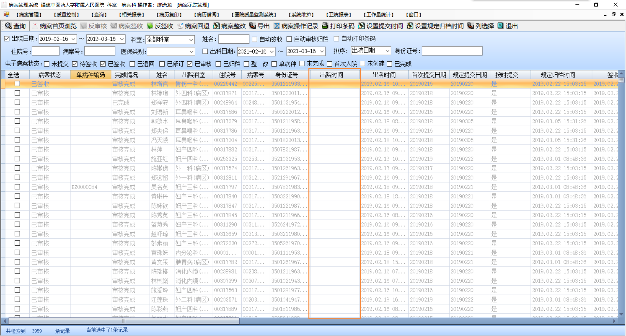Viewport: 626px width, 336px height.
Task: Uncheck the 已签收 status checkbox
Action: pyautogui.click(x=103, y=64)
